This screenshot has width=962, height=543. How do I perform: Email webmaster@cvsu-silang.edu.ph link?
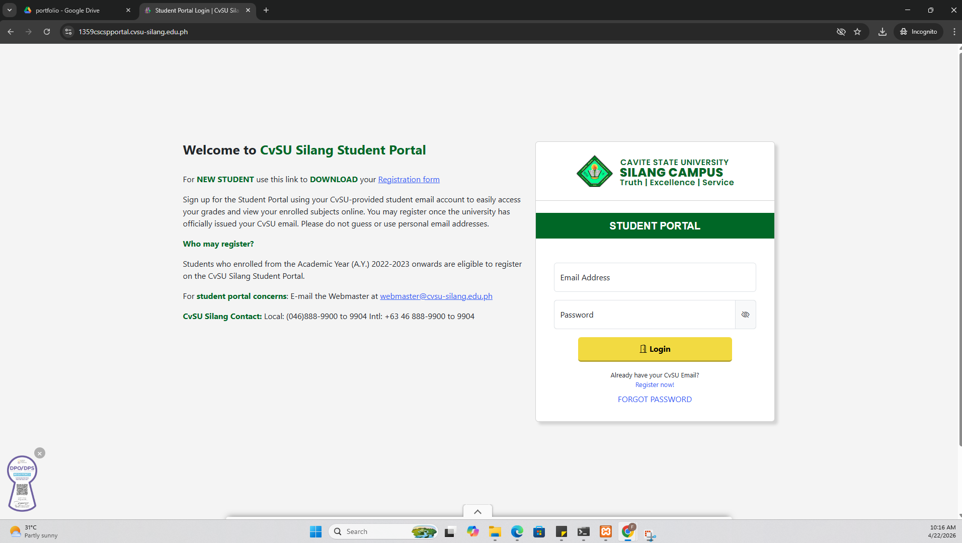[x=436, y=296]
